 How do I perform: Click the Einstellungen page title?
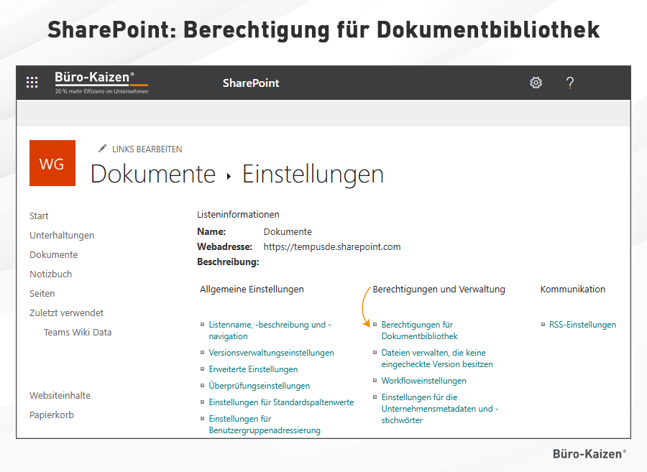(x=313, y=174)
